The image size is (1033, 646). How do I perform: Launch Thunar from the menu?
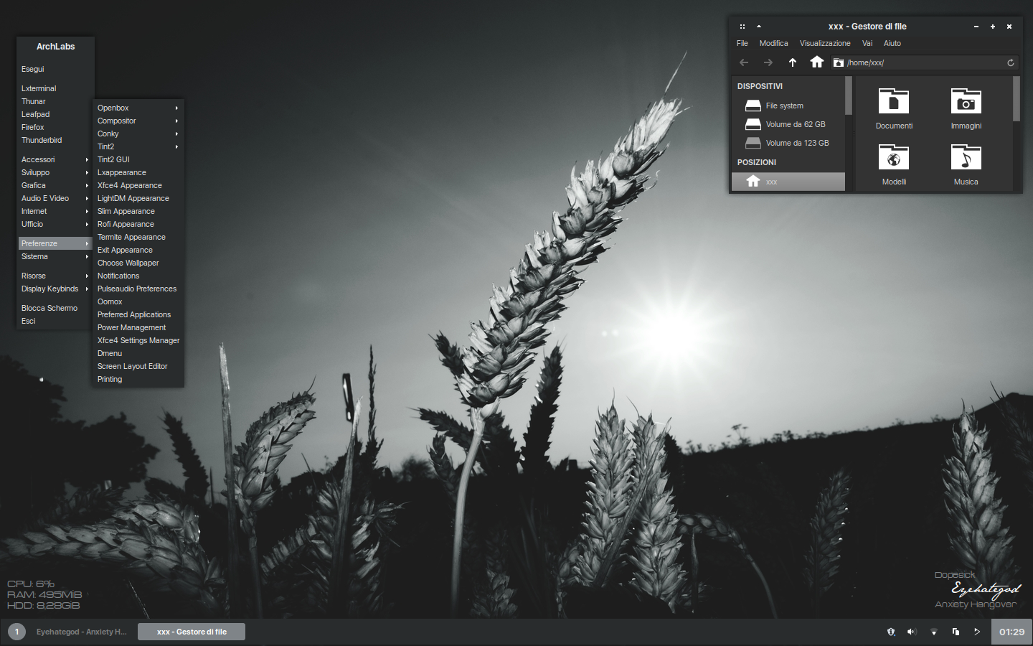click(x=55, y=101)
